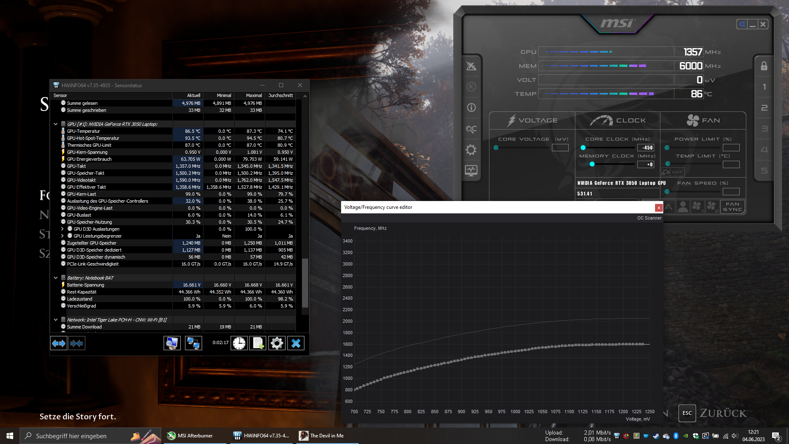Collapse the Battery Notebook BAT group
The width and height of the screenshot is (789, 444).
tap(56, 278)
